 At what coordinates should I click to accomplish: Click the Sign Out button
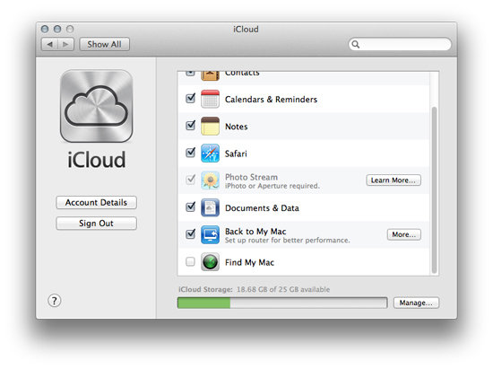pyautogui.click(x=96, y=224)
